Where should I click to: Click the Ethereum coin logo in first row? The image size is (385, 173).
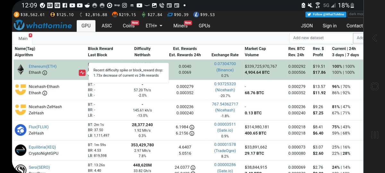(21, 70)
